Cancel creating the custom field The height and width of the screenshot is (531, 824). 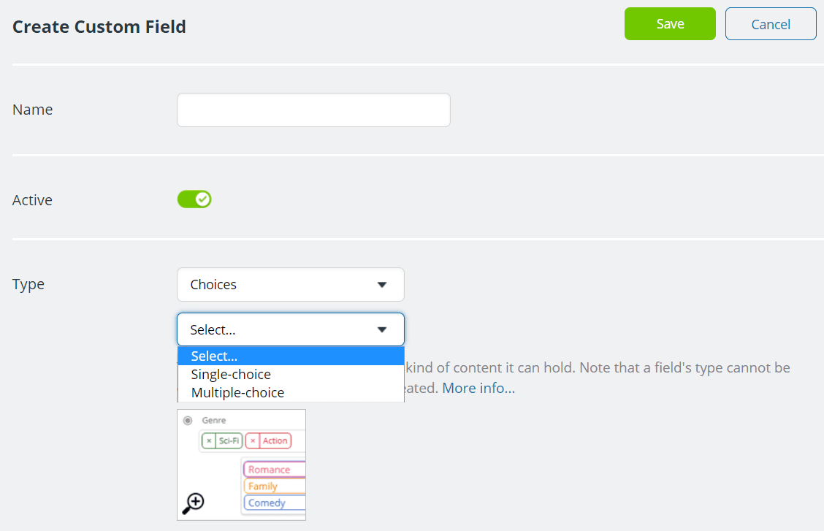[771, 24]
